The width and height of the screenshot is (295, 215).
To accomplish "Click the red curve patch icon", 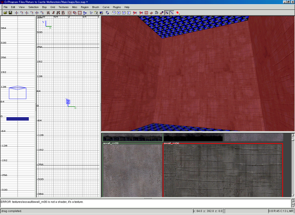I will (x=146, y=13).
